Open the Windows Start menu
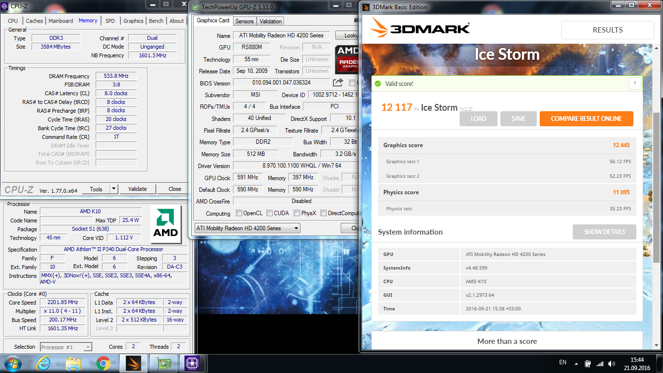 12,363
